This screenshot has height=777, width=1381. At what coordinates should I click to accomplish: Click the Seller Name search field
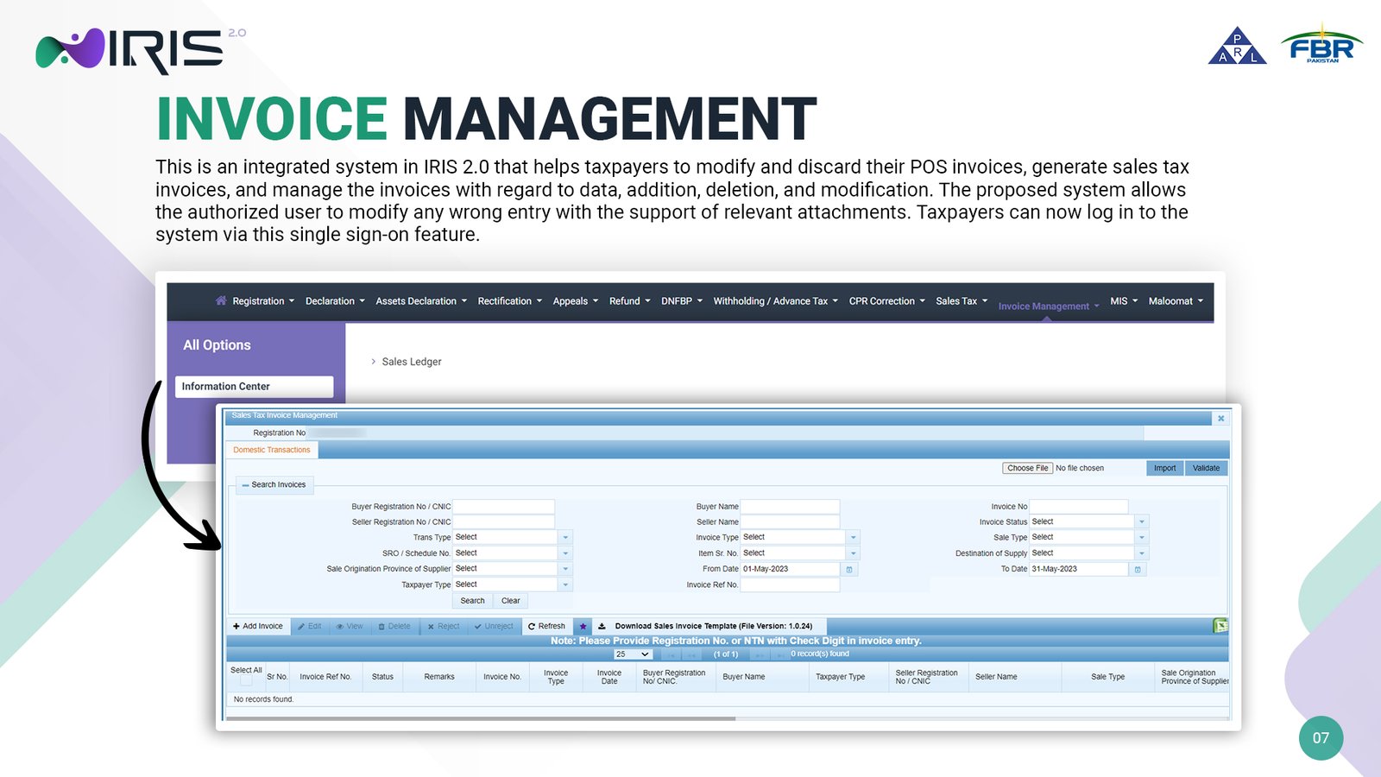[x=790, y=522]
